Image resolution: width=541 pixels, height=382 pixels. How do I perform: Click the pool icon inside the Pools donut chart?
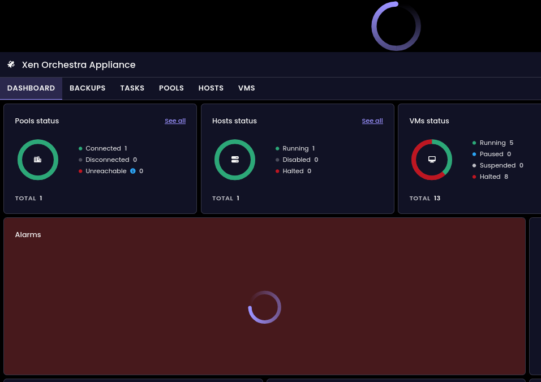[x=38, y=160]
